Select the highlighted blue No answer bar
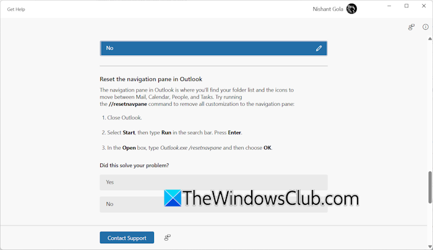This screenshot has width=433, height=250. point(213,48)
